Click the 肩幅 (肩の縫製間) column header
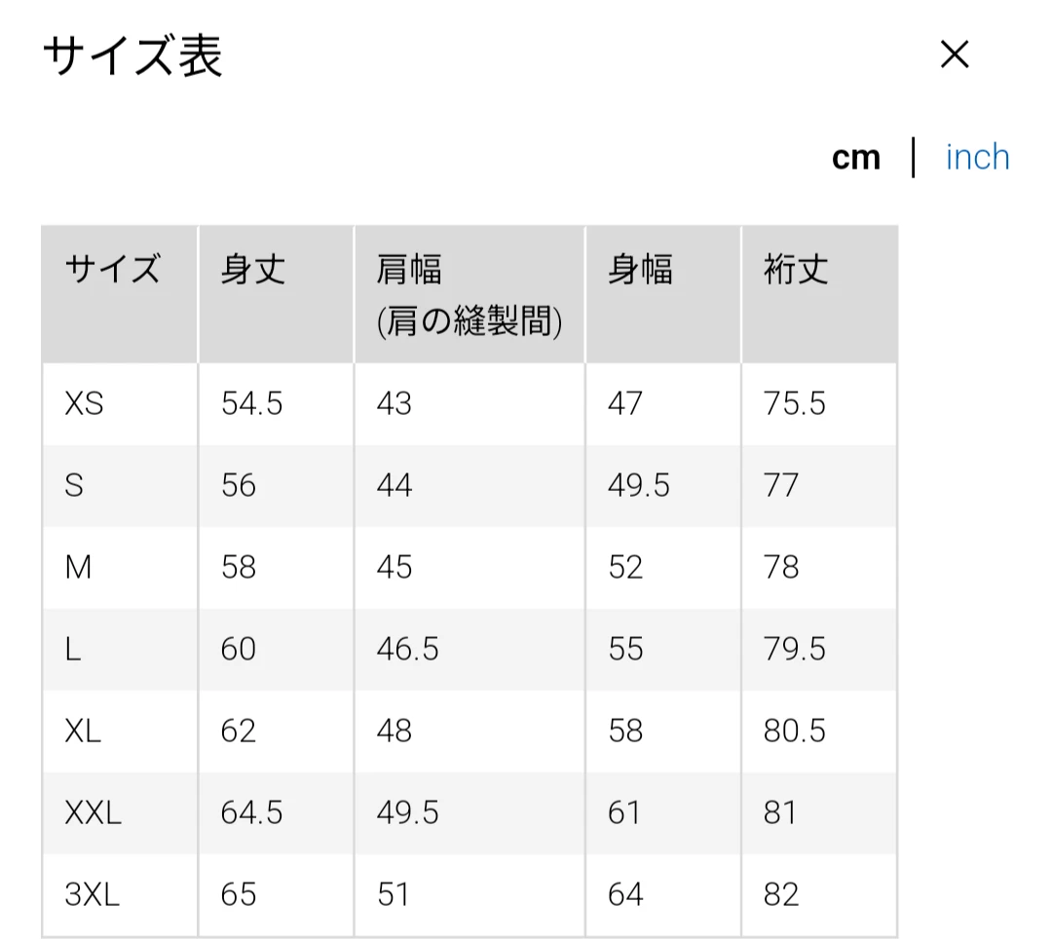1052x939 pixels. (470, 294)
